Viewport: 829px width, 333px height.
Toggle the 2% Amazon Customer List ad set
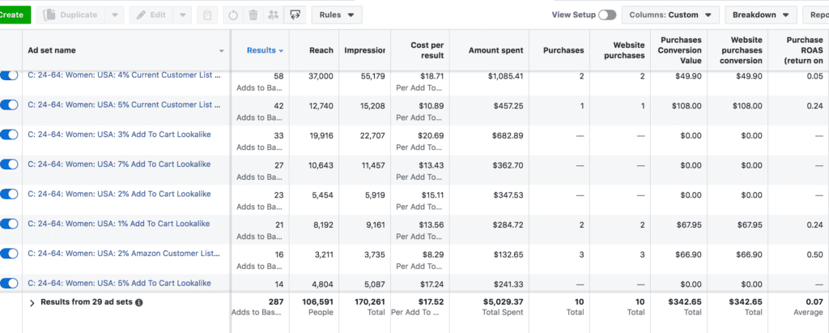[x=9, y=254]
